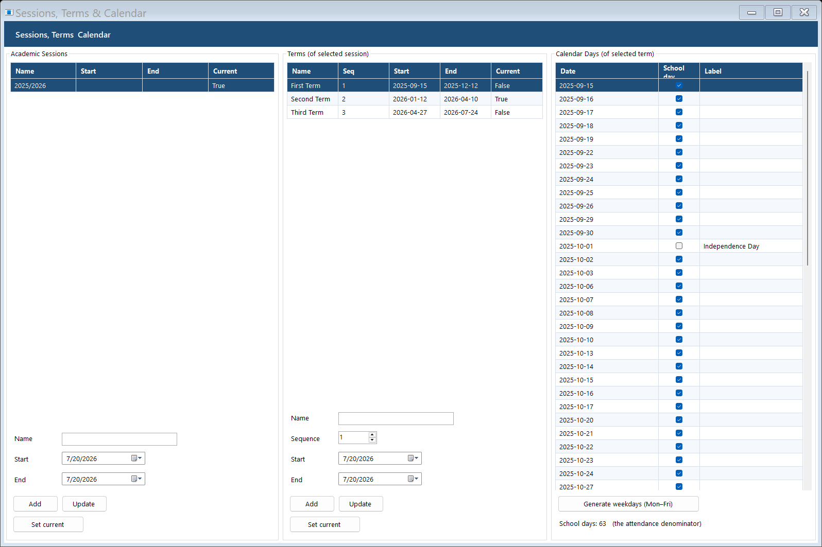
Task: Click Generate weekdays (Mon–Fri) button
Action: pos(628,504)
